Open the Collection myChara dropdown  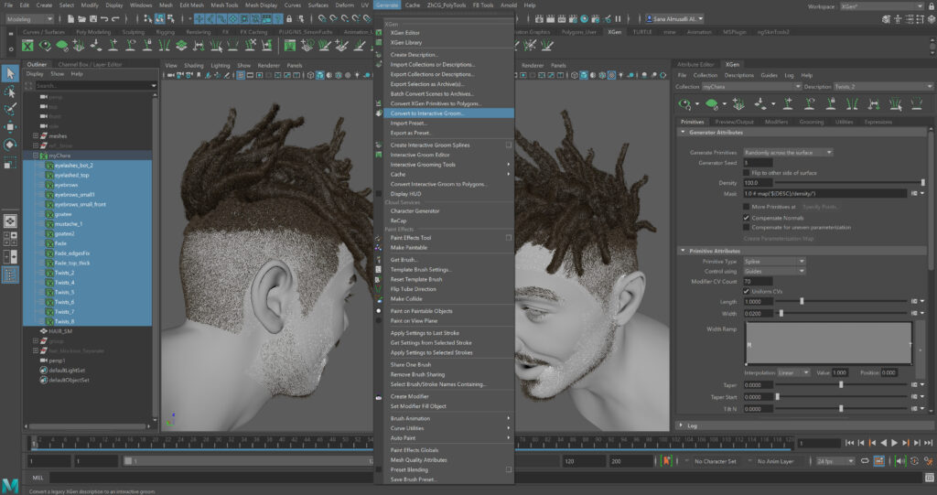(750, 87)
